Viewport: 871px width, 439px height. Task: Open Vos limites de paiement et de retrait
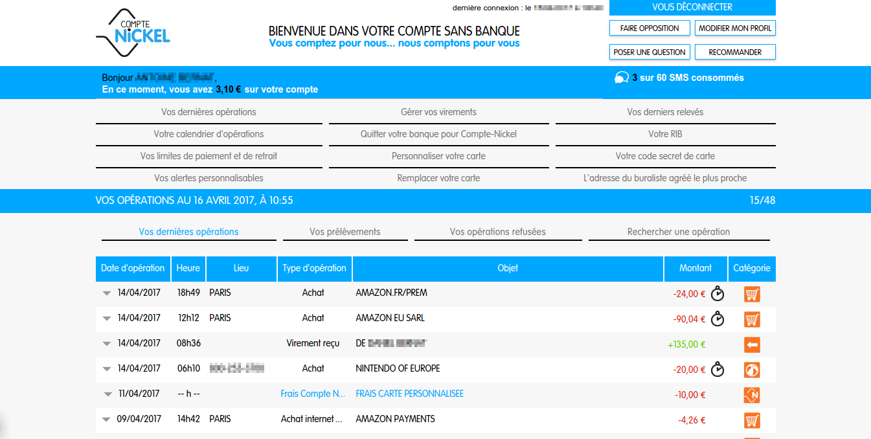(209, 156)
